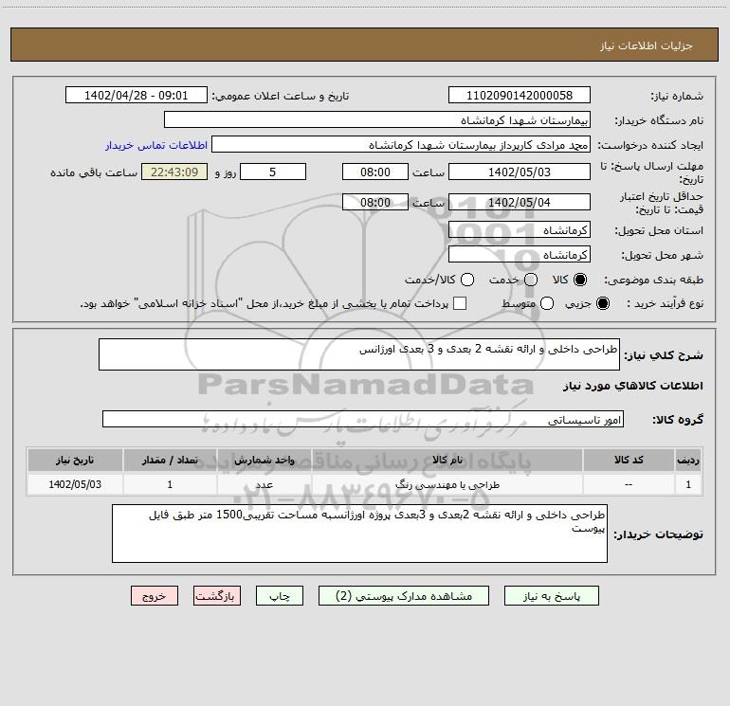Image resolution: width=730 pixels, height=706 pixels.
Task: Click the goods group field امور تاسیساتی
Action: 363,419
